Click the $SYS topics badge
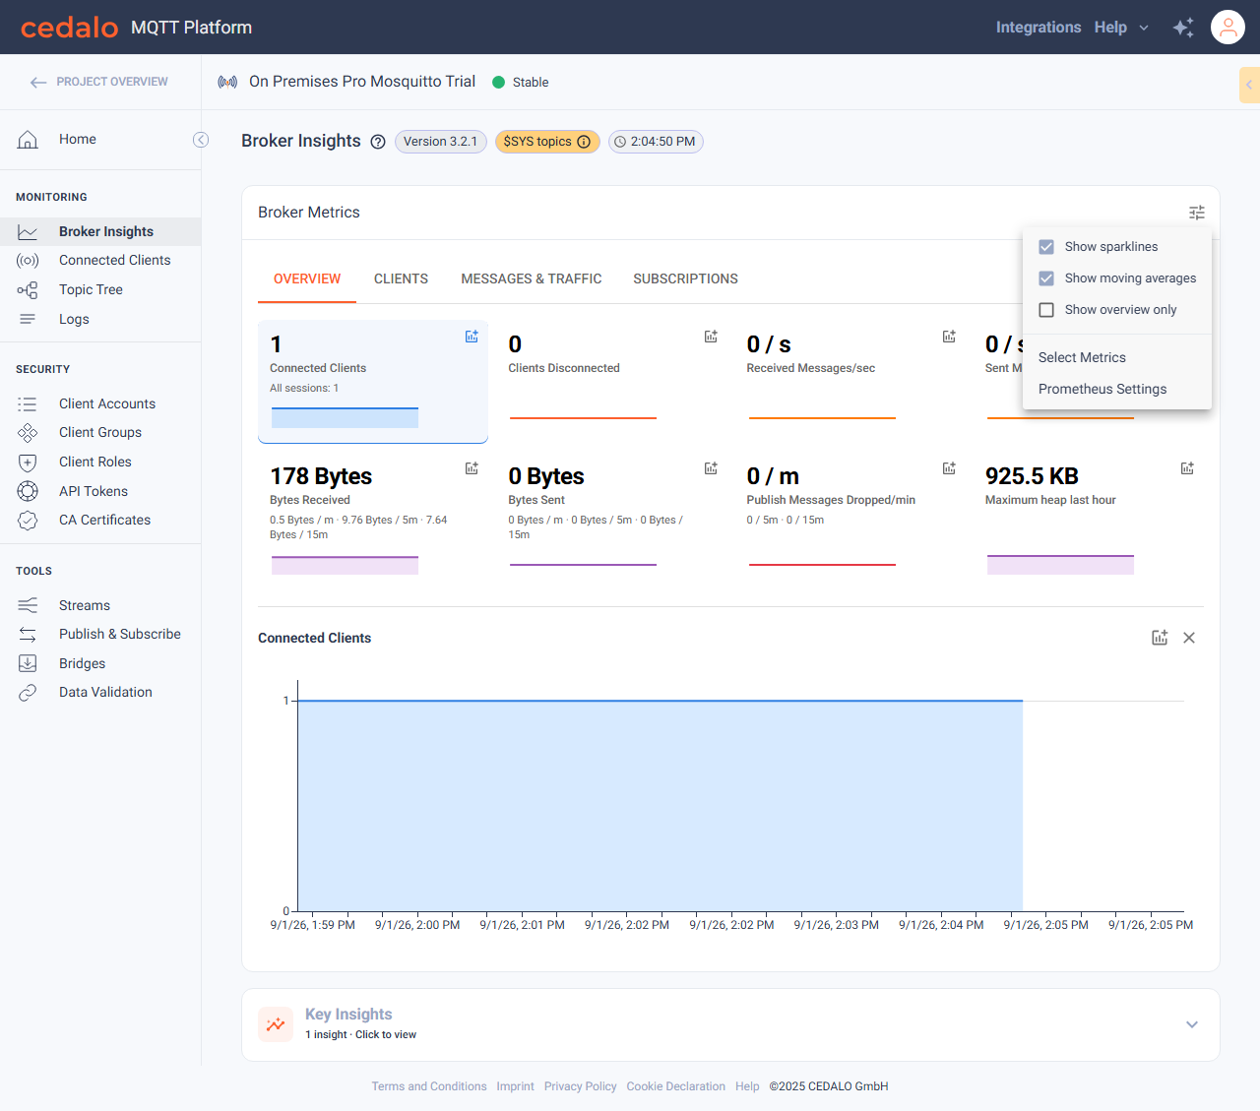This screenshot has width=1260, height=1111. (x=547, y=142)
